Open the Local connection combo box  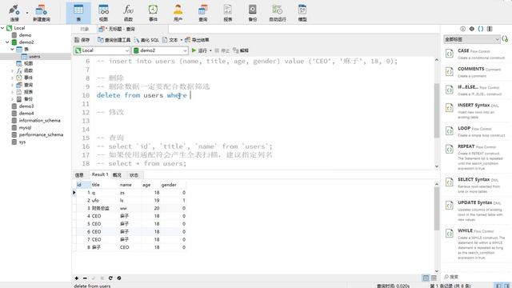tap(102, 50)
